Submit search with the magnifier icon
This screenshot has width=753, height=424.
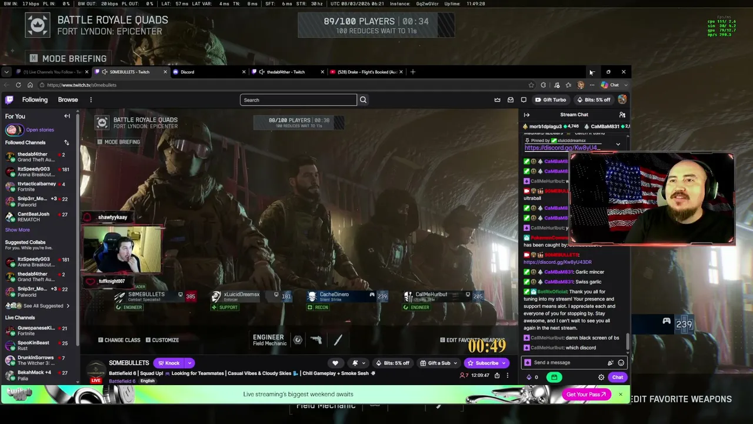pyautogui.click(x=363, y=100)
